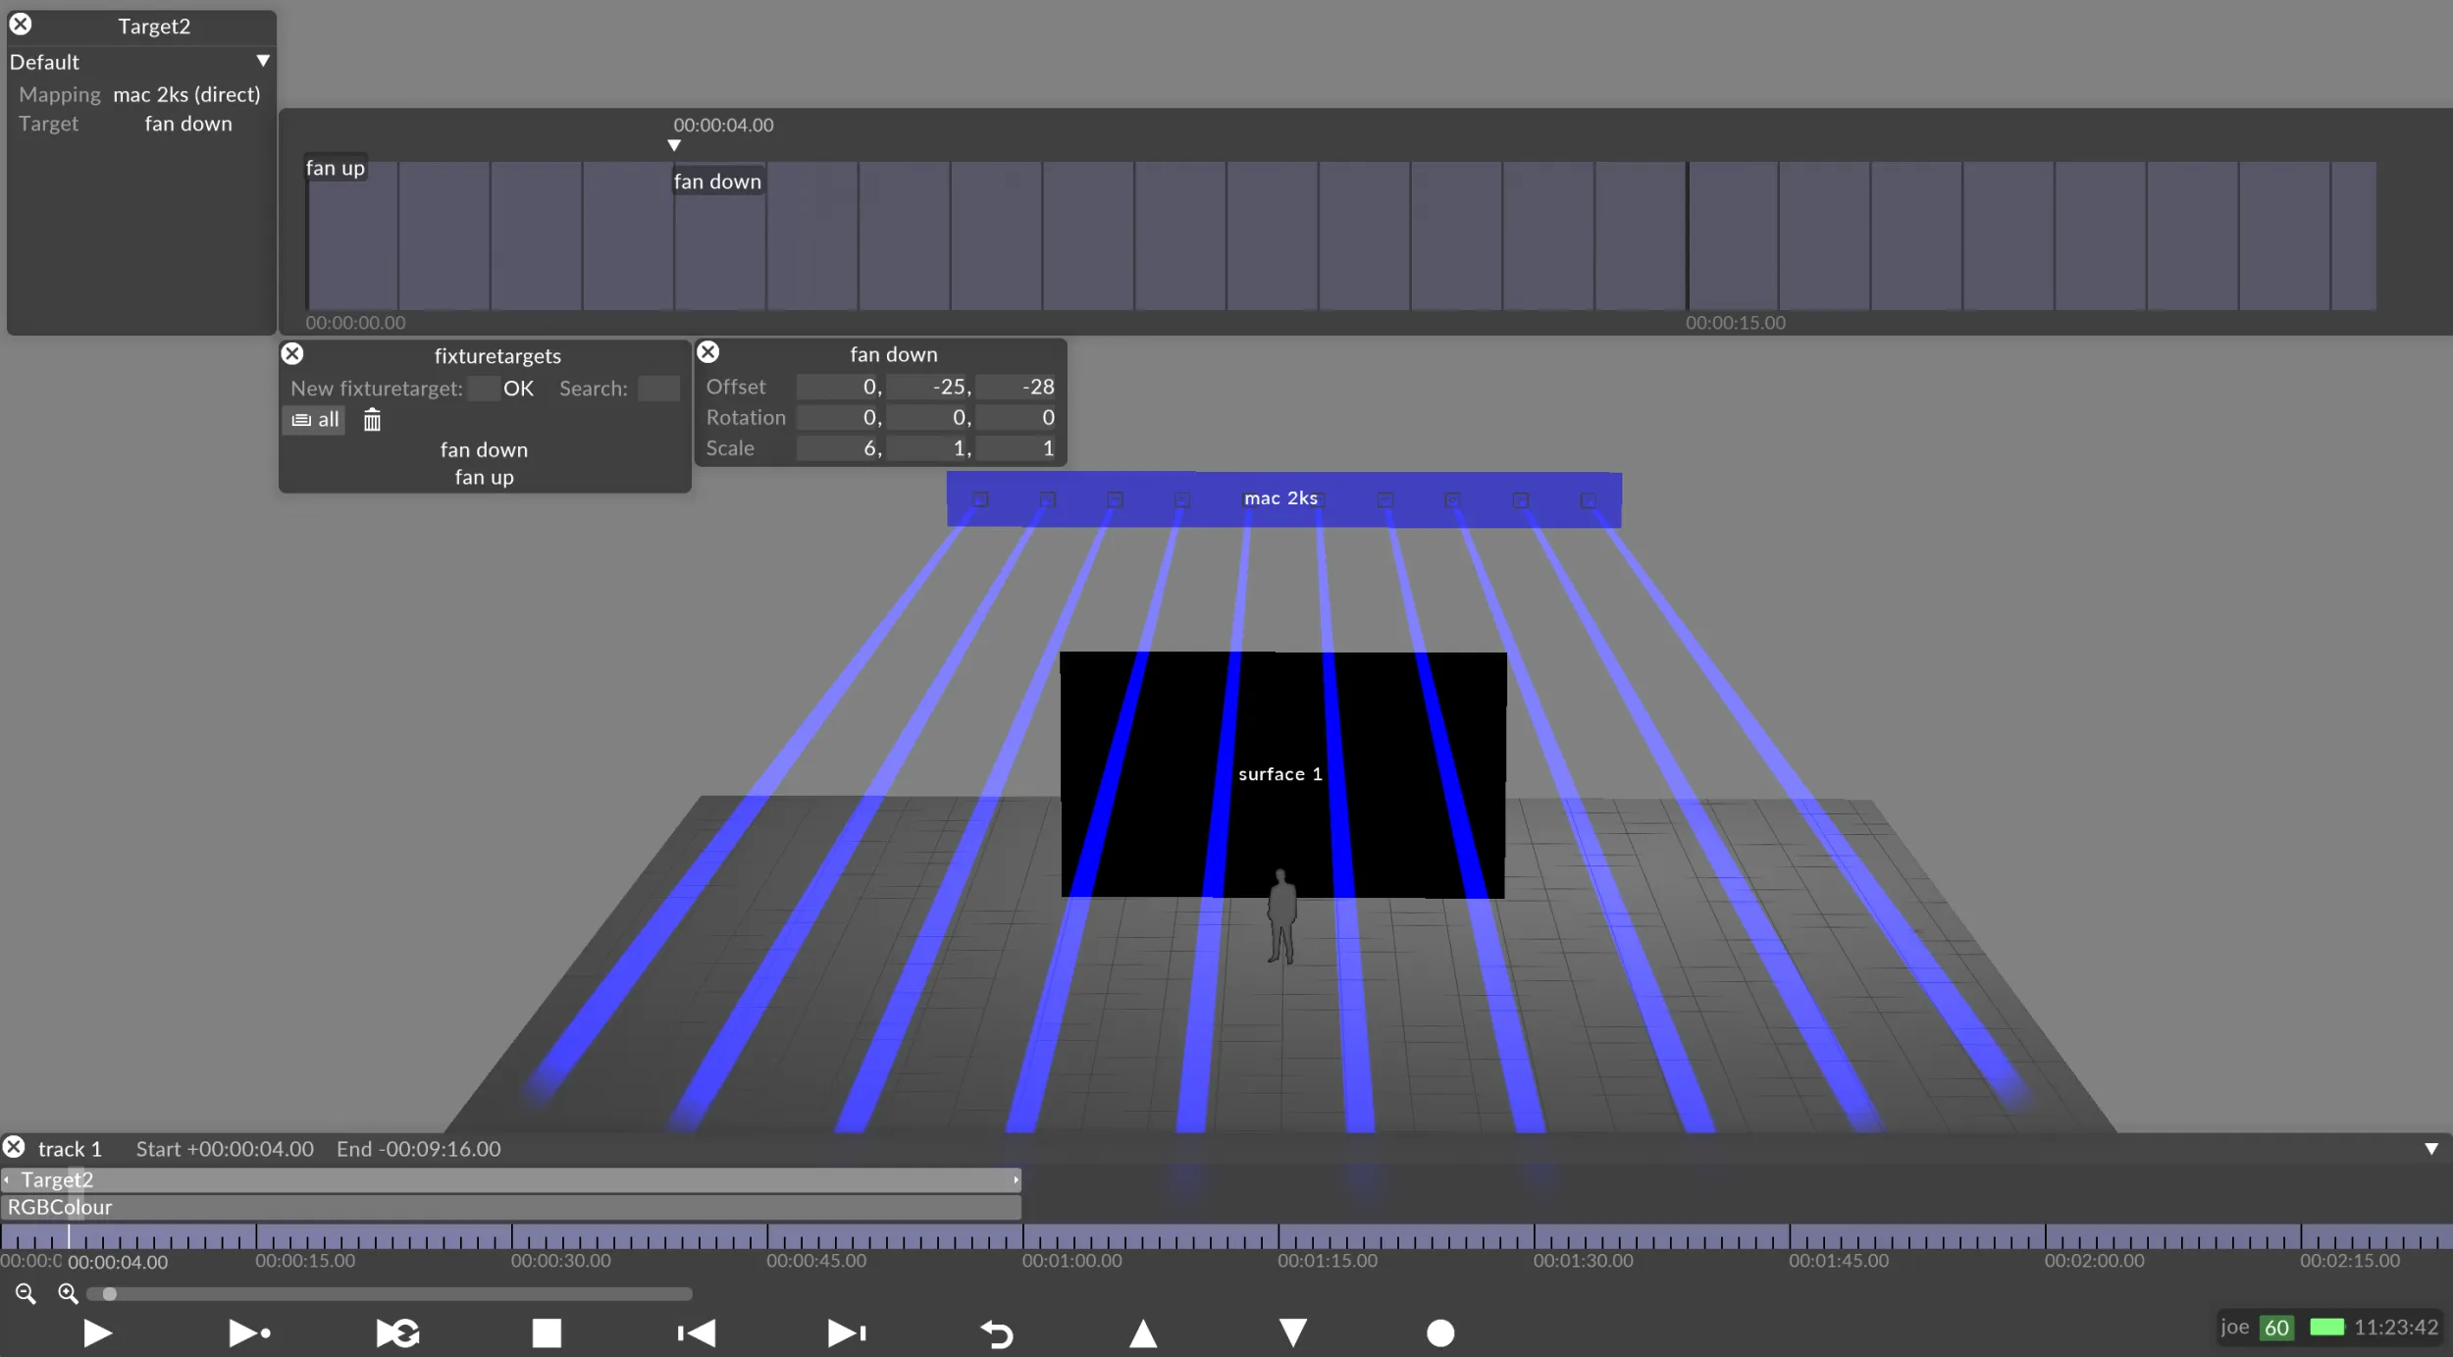The height and width of the screenshot is (1357, 2453).
Task: Select 'fan up' in the fixturetargets list
Action: click(484, 477)
